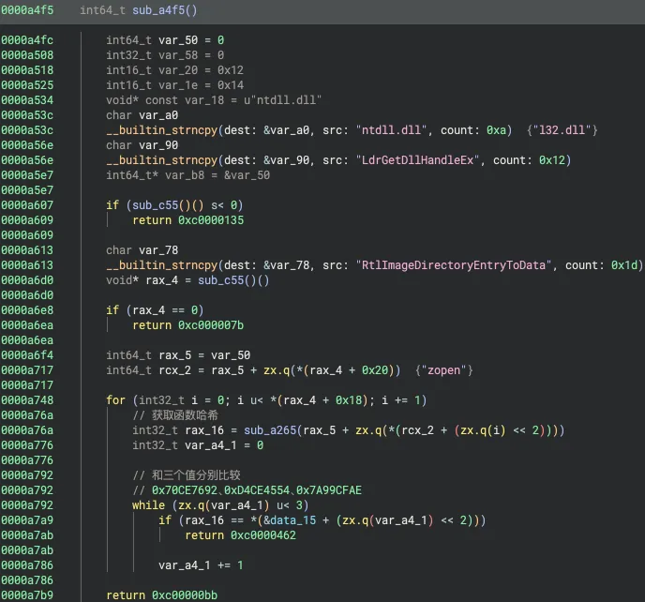Click address 0000a607 in the gutter
This screenshot has width=645, height=602.
tap(27, 205)
